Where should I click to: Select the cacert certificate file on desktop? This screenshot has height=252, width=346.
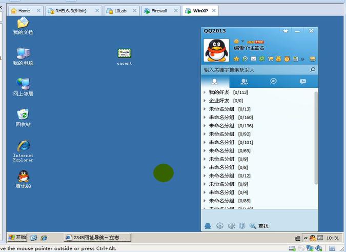point(125,57)
